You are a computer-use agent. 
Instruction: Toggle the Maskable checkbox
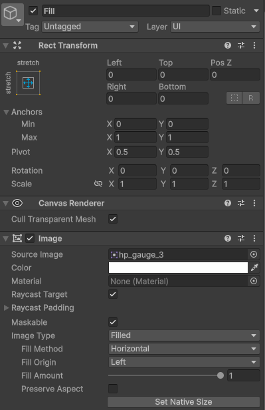pyautogui.click(x=113, y=322)
